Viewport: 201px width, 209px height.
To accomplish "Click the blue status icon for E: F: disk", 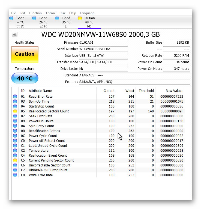I will pos(34,18).
